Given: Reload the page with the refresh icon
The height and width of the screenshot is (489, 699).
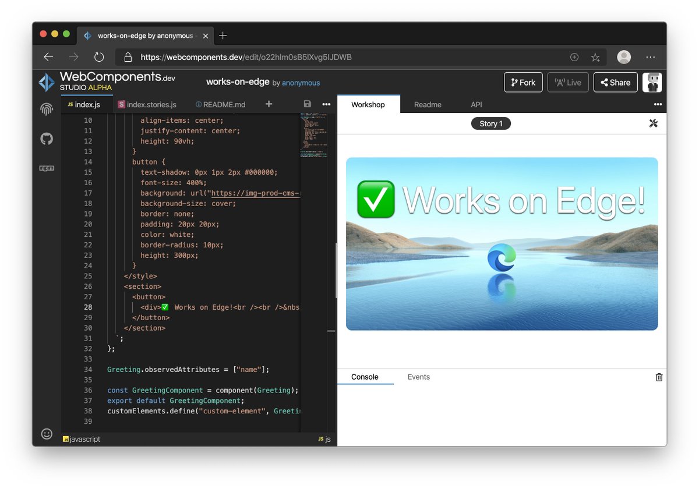Looking at the screenshot, I should (99, 57).
